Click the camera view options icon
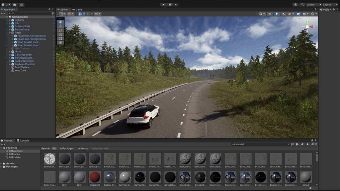 coord(305,14)
